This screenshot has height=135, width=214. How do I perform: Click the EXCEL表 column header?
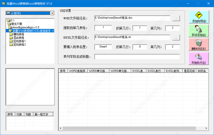tap(139, 71)
